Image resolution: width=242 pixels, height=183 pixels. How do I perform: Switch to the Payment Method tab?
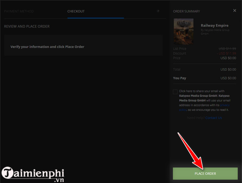coord(19,11)
